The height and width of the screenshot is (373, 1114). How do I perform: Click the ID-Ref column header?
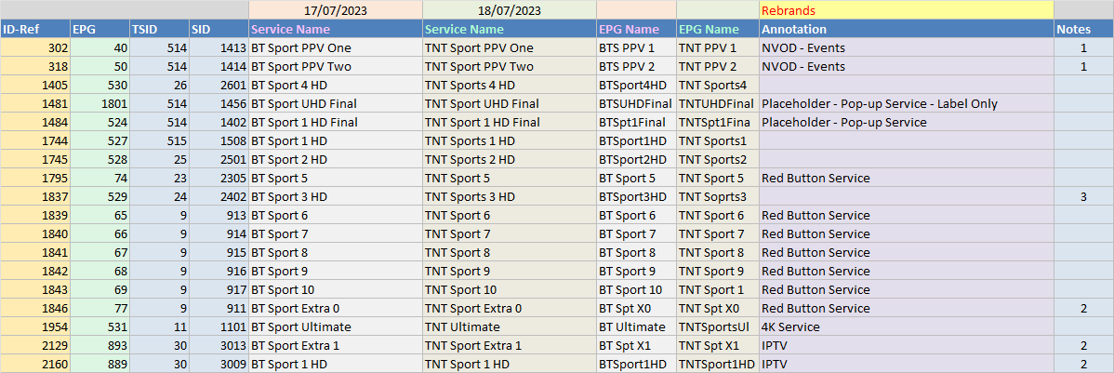(x=33, y=29)
